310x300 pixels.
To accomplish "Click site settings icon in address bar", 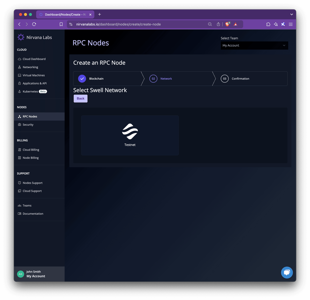I will pos(71,24).
